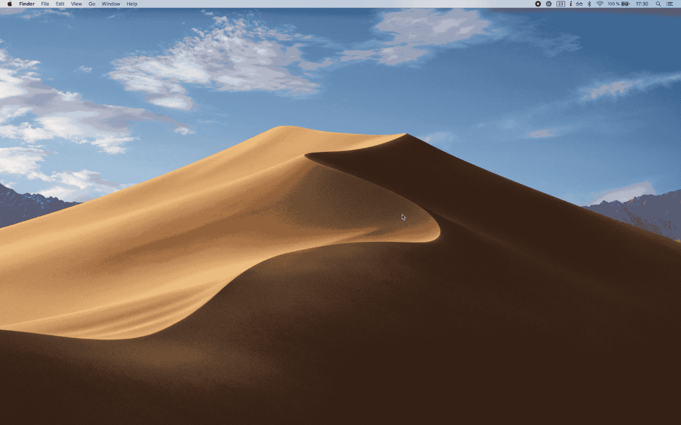Open the Help menu
Image resolution: width=681 pixels, height=425 pixels.
(132, 4)
